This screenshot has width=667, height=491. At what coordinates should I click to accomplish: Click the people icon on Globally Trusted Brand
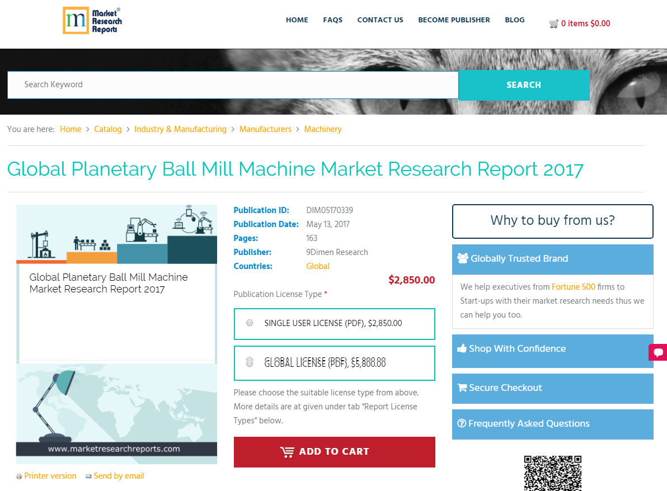pyautogui.click(x=463, y=258)
